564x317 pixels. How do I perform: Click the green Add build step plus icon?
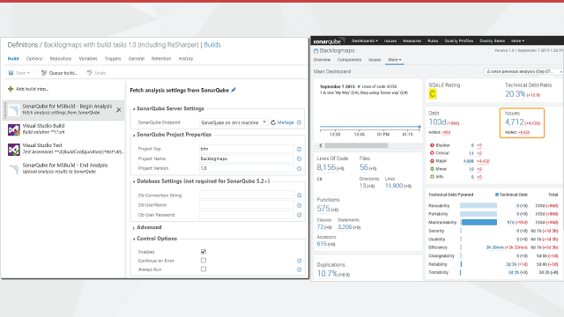(x=11, y=89)
